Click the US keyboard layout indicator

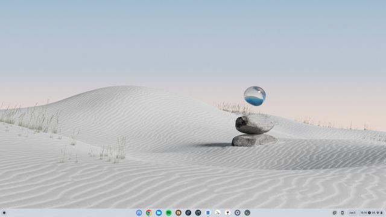(373, 213)
